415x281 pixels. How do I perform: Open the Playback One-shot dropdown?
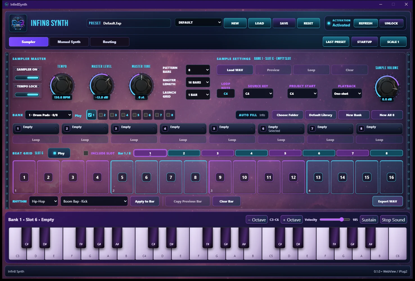click(347, 93)
